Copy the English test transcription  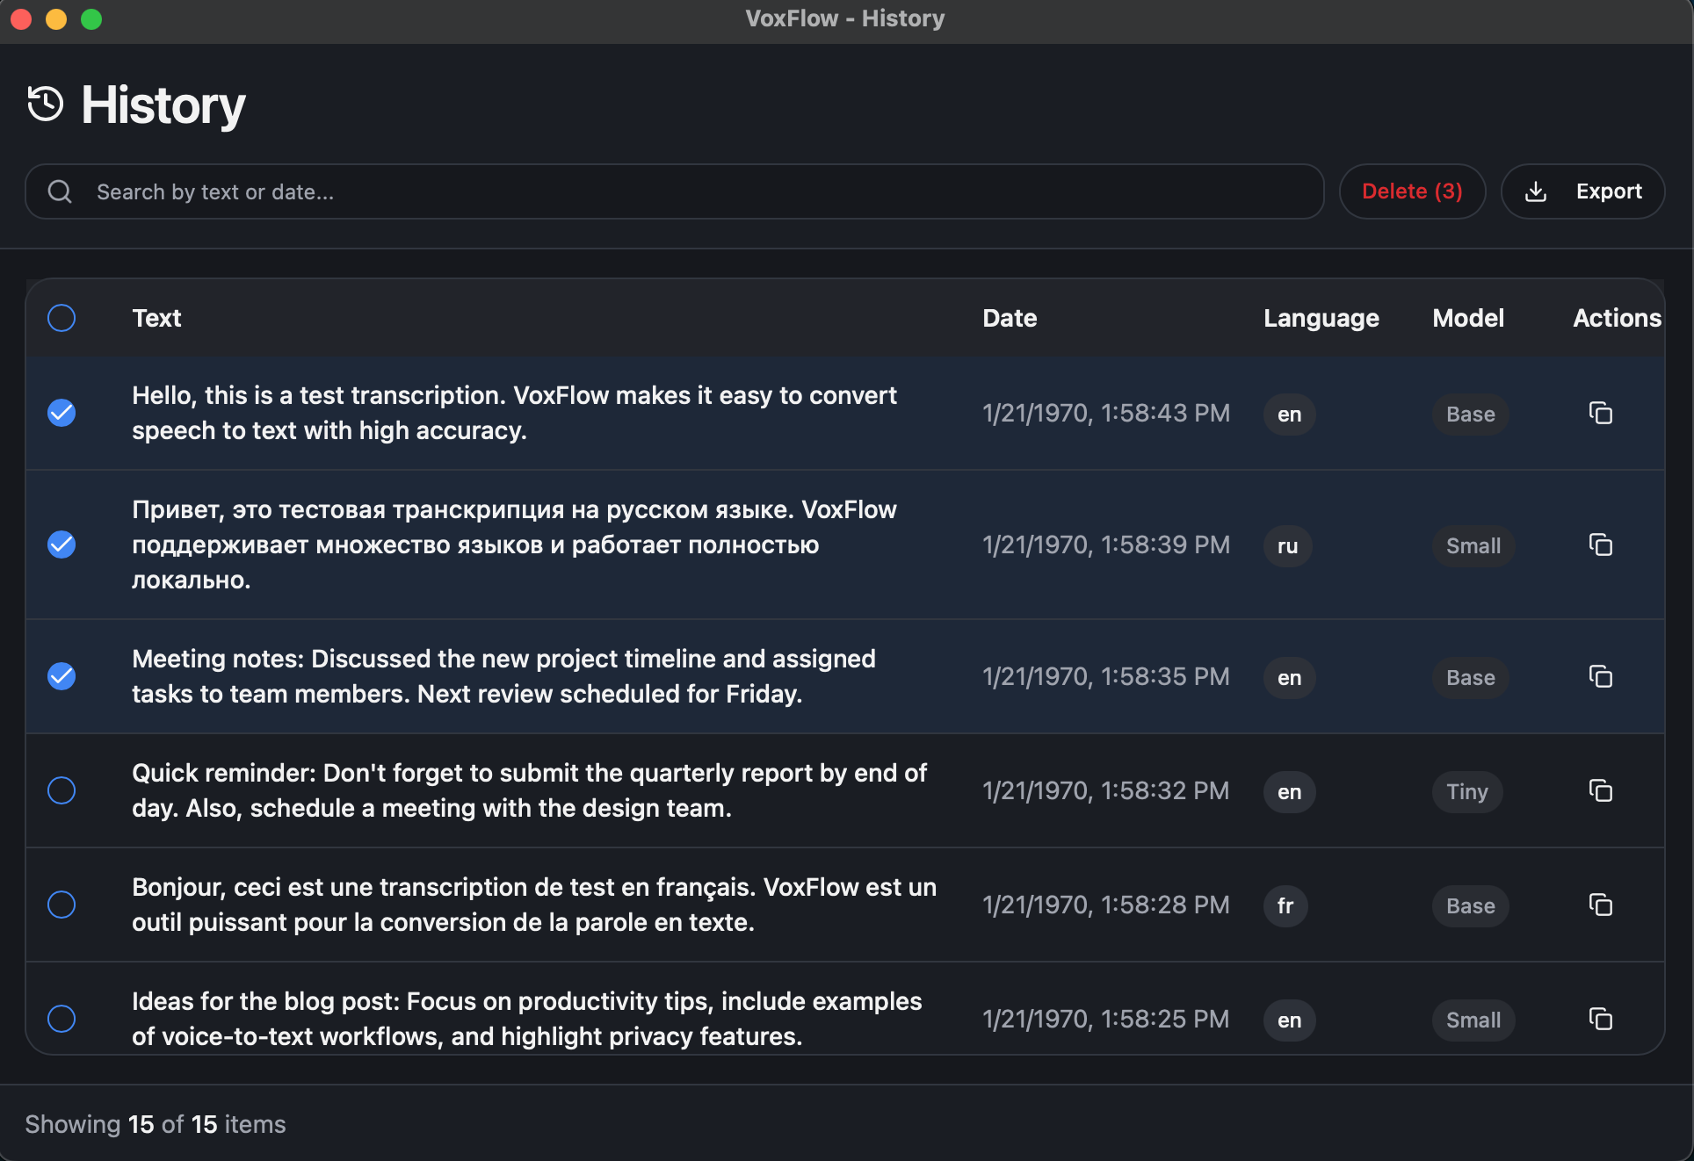coord(1601,414)
